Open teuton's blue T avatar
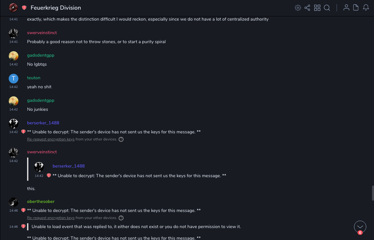 click(14, 79)
